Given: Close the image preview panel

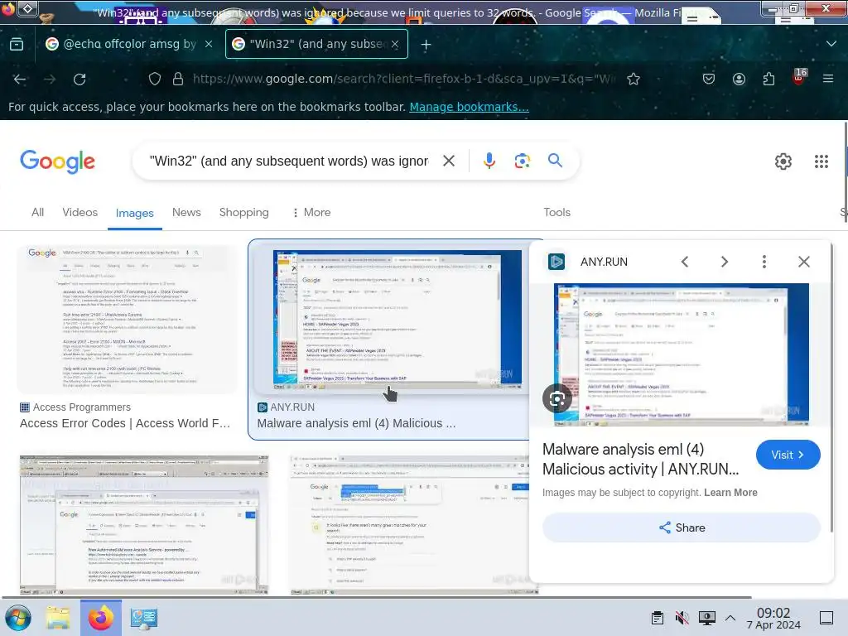Looking at the screenshot, I should (x=804, y=262).
